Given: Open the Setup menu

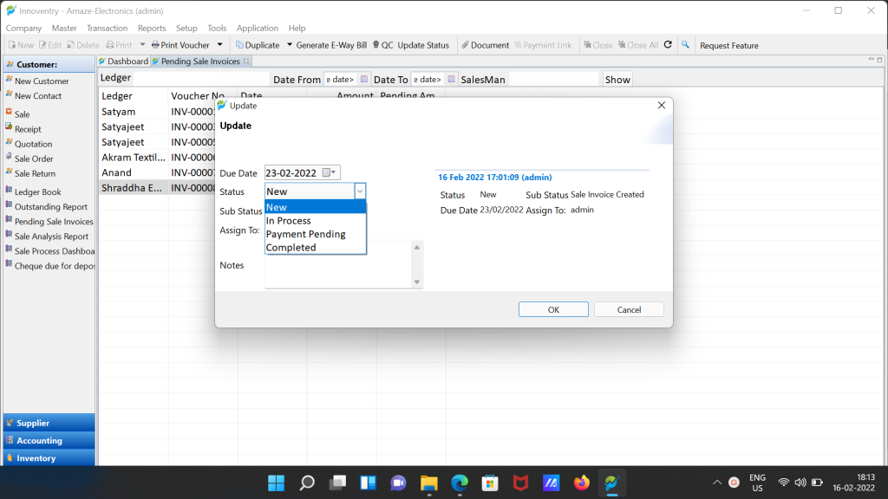Looking at the screenshot, I should tap(186, 28).
